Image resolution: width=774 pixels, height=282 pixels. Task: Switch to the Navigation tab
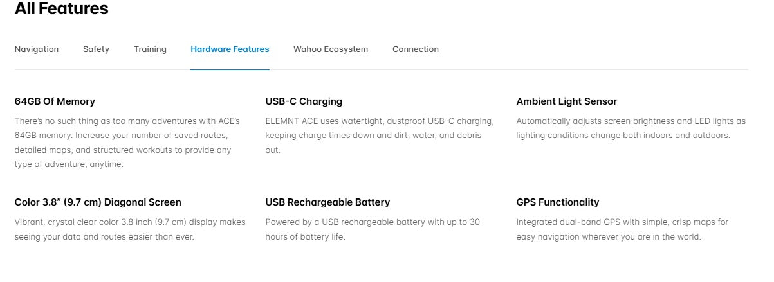pos(37,49)
